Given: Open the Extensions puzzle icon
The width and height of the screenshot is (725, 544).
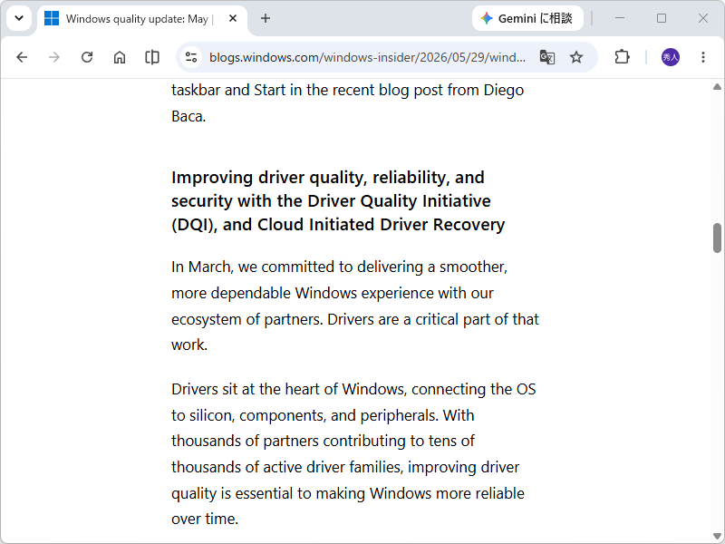Looking at the screenshot, I should tap(622, 57).
